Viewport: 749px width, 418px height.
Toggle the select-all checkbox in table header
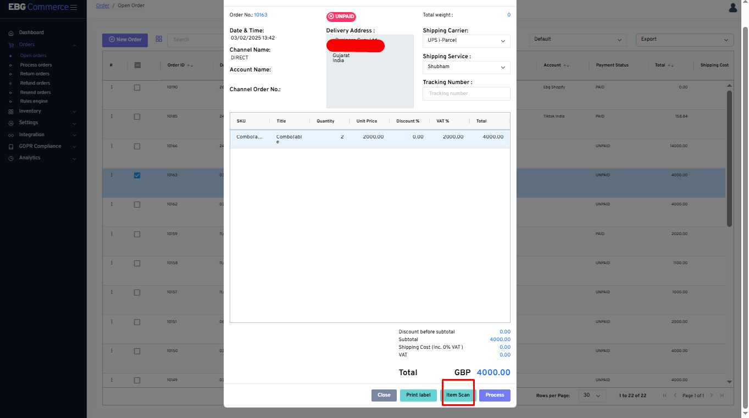[137, 65]
